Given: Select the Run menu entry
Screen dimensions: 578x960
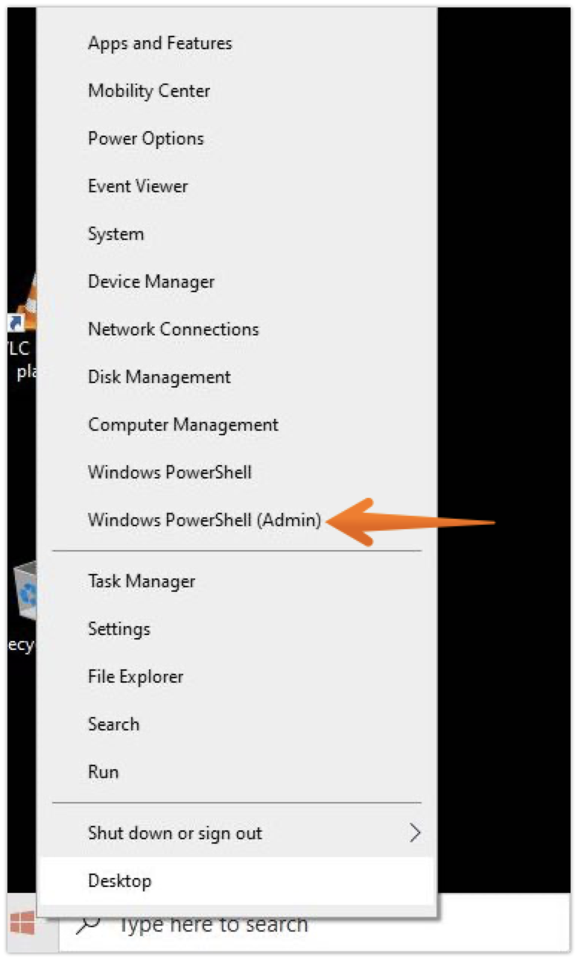Looking at the screenshot, I should click(x=104, y=772).
